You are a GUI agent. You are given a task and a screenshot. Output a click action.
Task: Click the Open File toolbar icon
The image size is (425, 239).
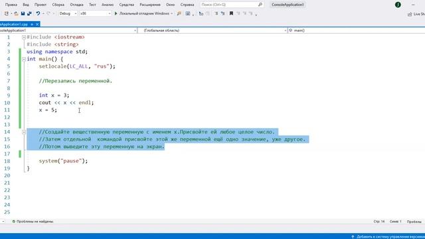click(16, 13)
